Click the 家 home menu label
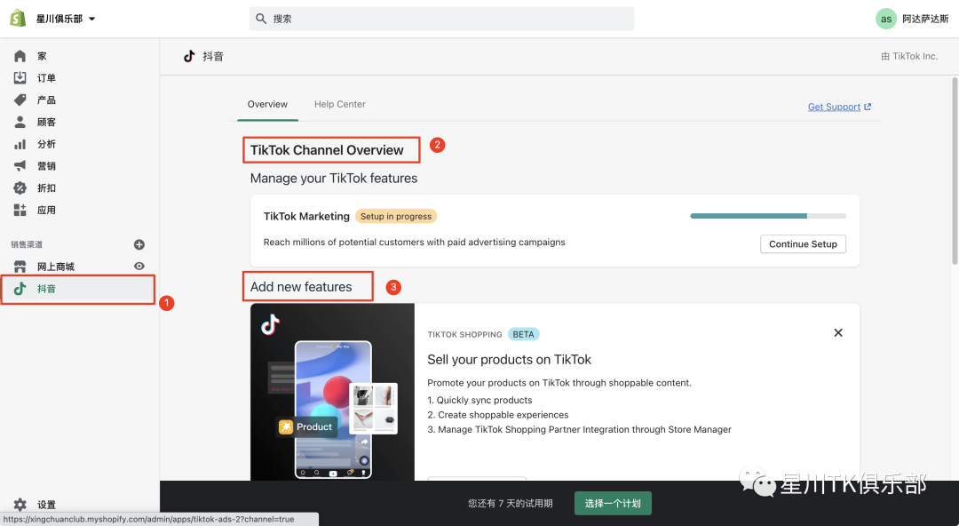 point(42,56)
